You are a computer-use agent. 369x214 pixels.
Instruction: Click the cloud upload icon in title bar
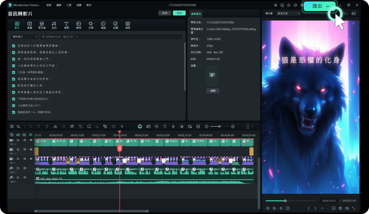[289, 5]
